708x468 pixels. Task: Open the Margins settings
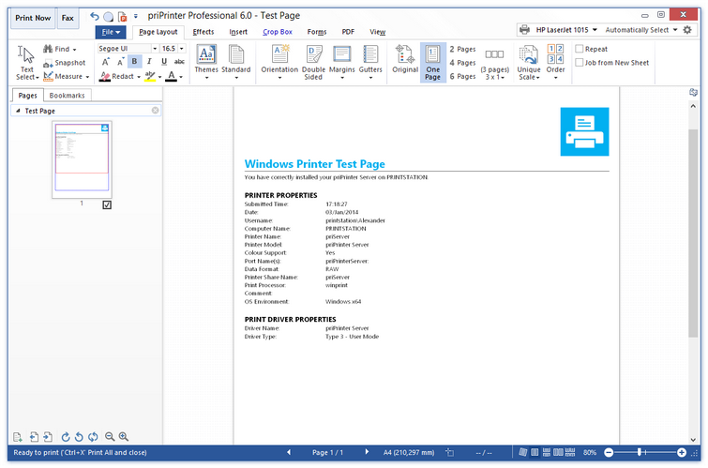(x=341, y=63)
